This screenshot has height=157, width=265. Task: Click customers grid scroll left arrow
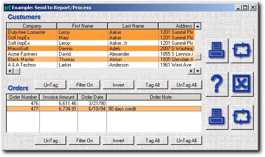coord(10,71)
